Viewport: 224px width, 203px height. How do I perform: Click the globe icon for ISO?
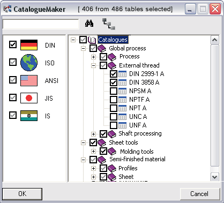(29, 63)
